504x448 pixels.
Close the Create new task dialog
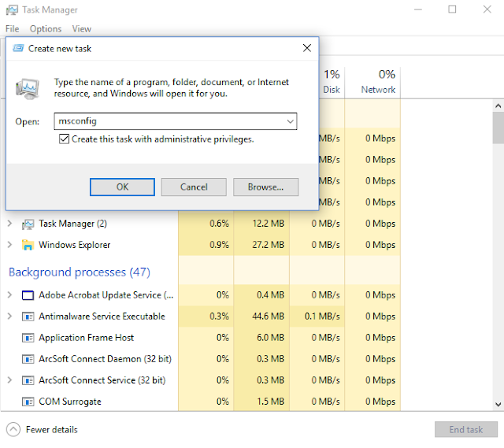pyautogui.click(x=307, y=48)
